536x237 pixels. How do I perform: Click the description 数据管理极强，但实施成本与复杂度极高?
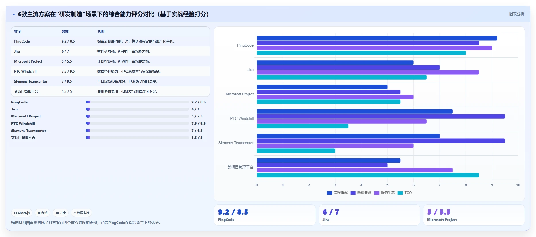pos(129,72)
